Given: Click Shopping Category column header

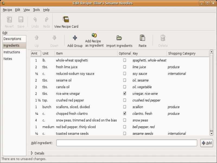Looking at the screenshot, I should (x=188, y=54).
